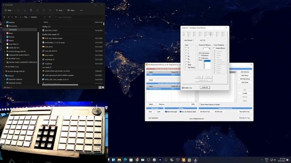Collapse the Earlier this week group header

51,34
